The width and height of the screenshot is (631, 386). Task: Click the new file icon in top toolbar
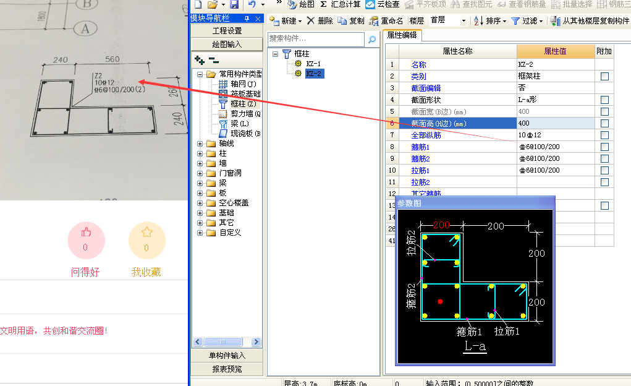(x=198, y=4)
